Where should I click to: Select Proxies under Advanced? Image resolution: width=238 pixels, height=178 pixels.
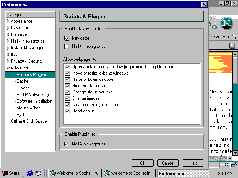pyautogui.click(x=23, y=88)
